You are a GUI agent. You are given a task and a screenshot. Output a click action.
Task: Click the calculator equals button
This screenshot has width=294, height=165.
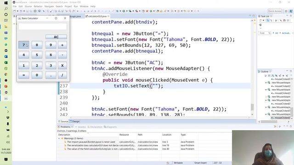tap(24, 75)
